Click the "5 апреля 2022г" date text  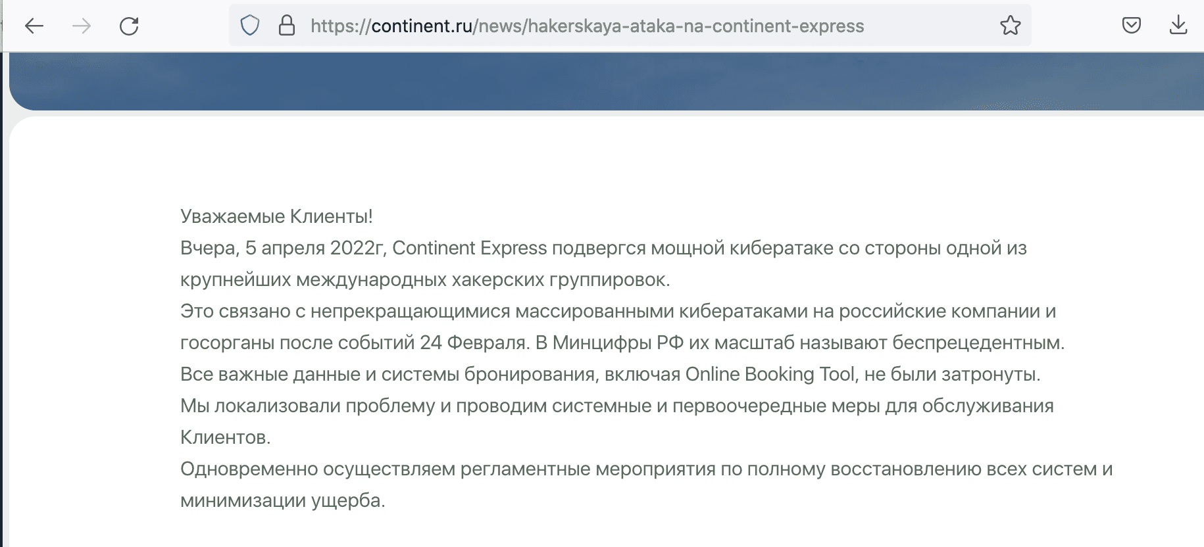pyautogui.click(x=314, y=248)
